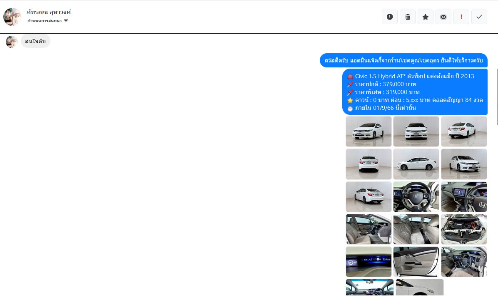Open rear-left angle photo in third row
This screenshot has width=498, height=300.
[369, 197]
